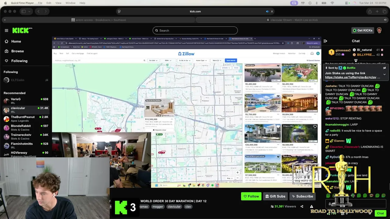Mute the clavicular Stream tab audio
This screenshot has height=219, width=390.
click(385, 20)
